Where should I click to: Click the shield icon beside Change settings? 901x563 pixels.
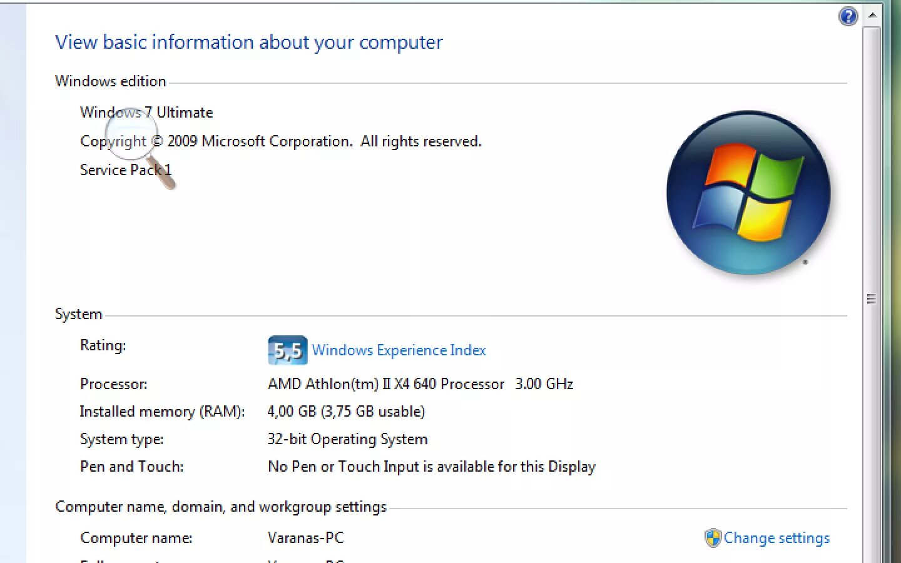click(713, 538)
